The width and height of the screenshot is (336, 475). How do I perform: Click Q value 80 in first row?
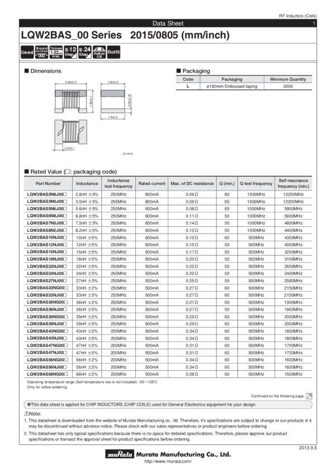pyautogui.click(x=227, y=194)
